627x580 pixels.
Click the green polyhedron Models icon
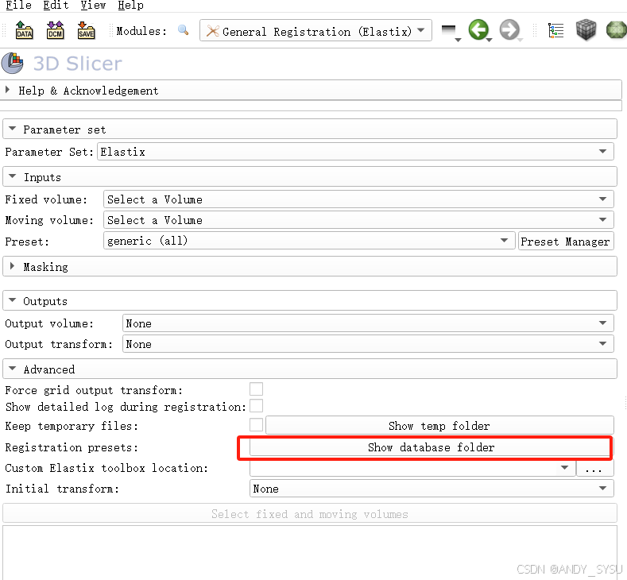[616, 30]
